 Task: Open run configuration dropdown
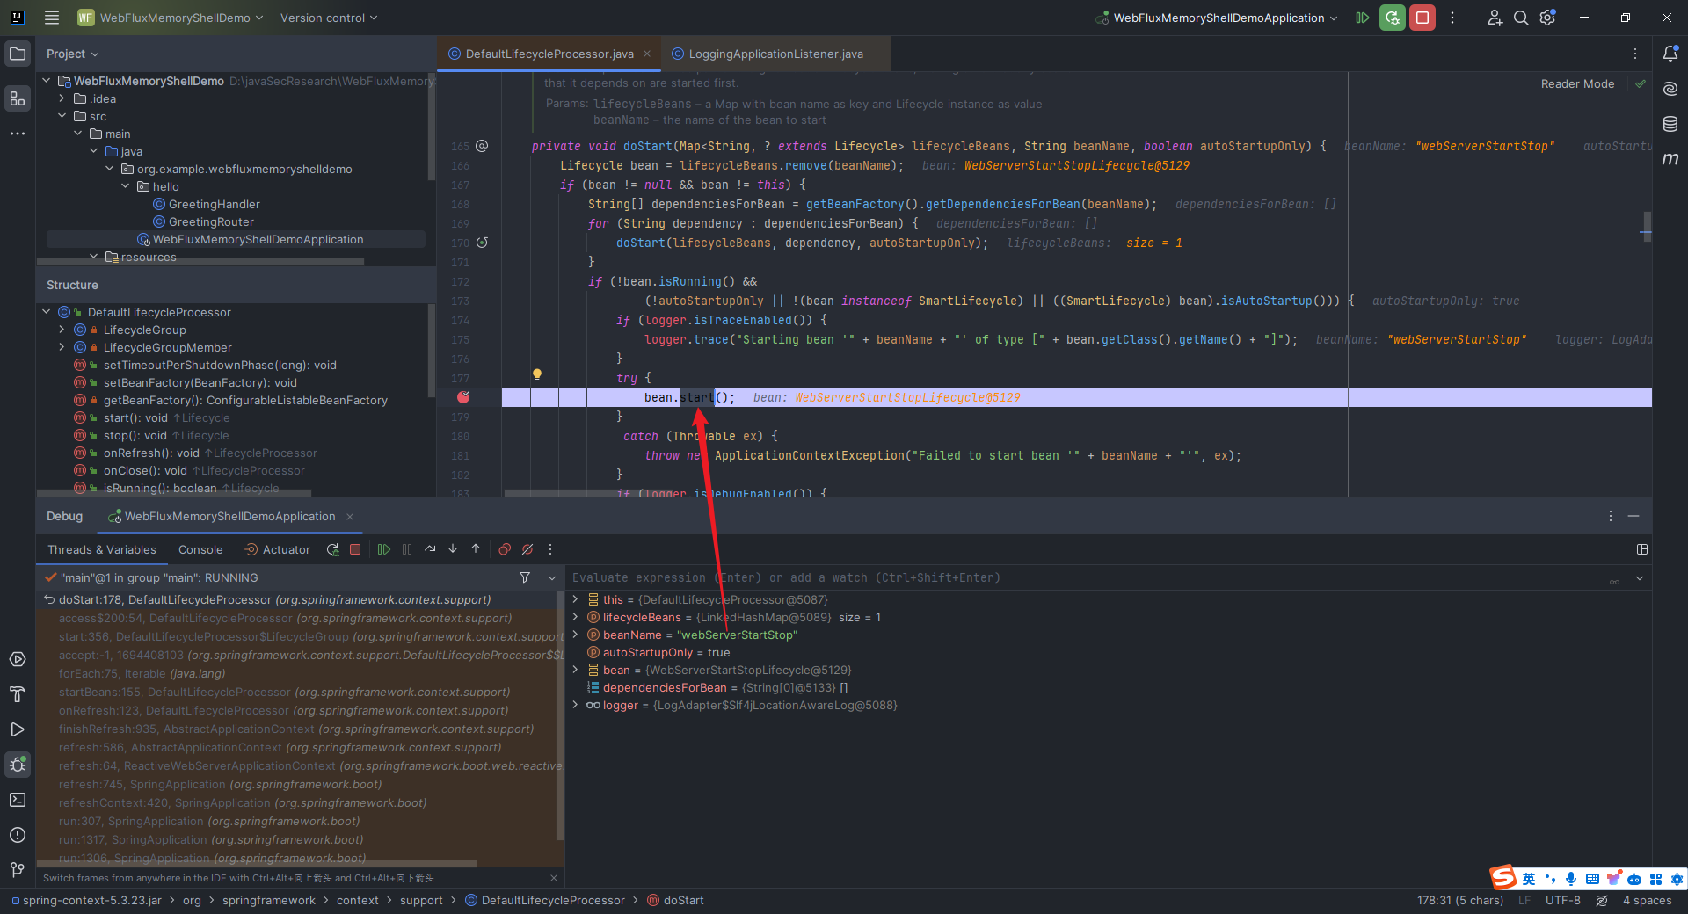[1217, 18]
